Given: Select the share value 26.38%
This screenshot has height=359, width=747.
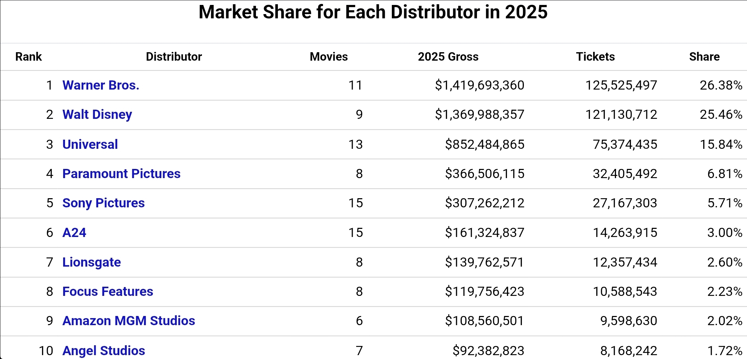Looking at the screenshot, I should click(721, 85).
